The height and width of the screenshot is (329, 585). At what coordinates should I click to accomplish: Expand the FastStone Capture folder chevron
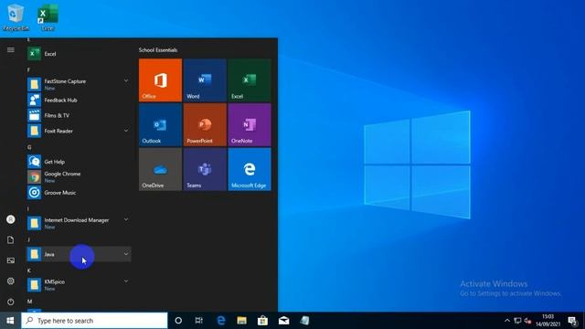[126, 80]
